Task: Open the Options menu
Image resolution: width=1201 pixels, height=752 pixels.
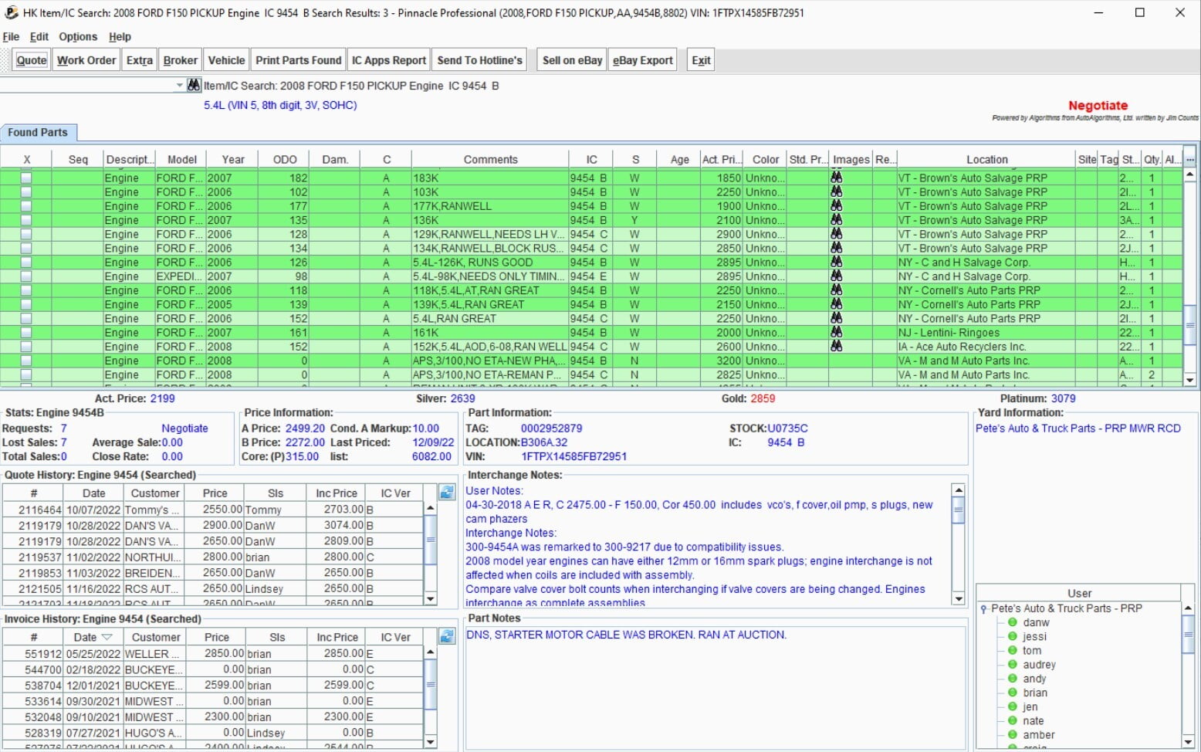Action: (78, 36)
